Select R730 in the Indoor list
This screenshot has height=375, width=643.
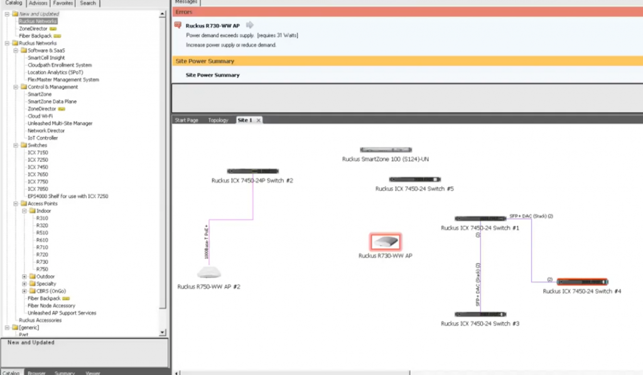42,262
